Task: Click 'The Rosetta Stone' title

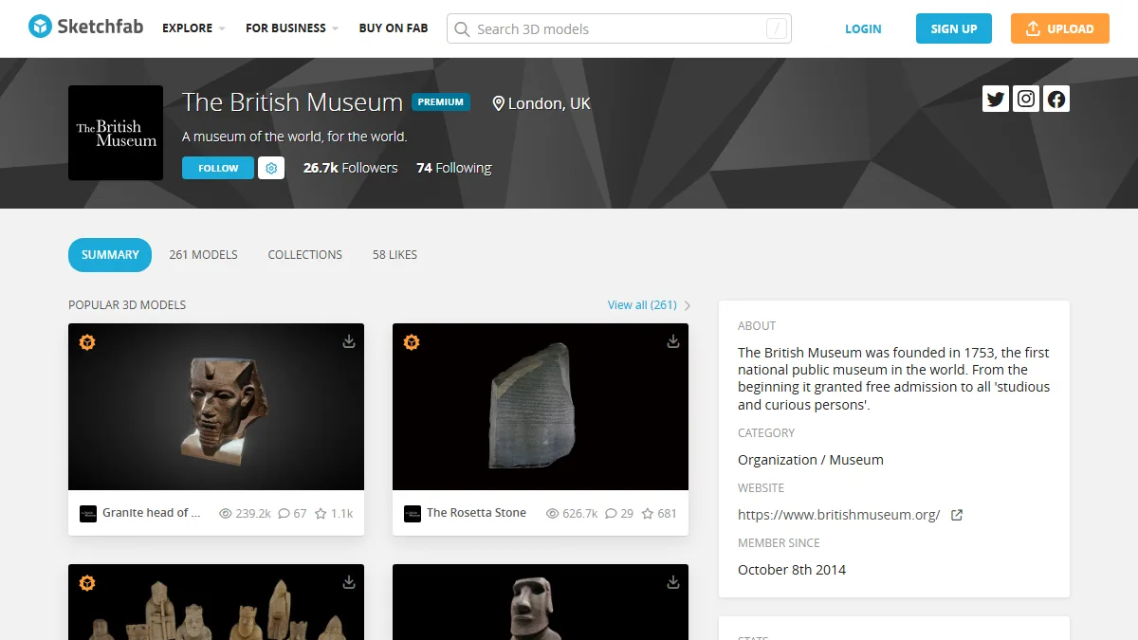Action: pos(476,513)
